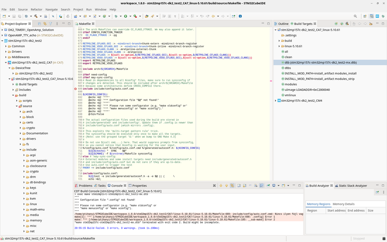This screenshot has width=387, height=242.
Task: Toggle scroll lock in the console
Action: point(245,186)
